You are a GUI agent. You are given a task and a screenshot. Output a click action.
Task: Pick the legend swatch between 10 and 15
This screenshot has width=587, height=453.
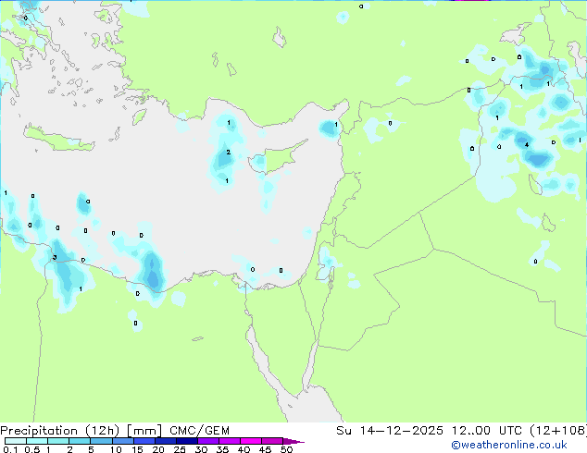pyautogui.click(x=123, y=441)
